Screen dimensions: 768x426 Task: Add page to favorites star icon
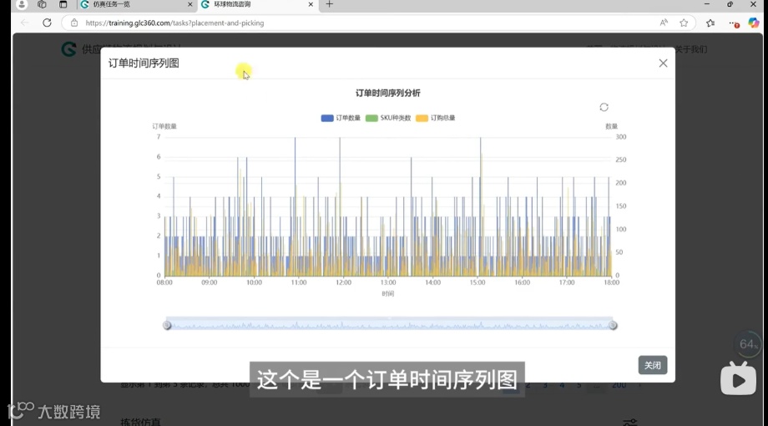[684, 23]
